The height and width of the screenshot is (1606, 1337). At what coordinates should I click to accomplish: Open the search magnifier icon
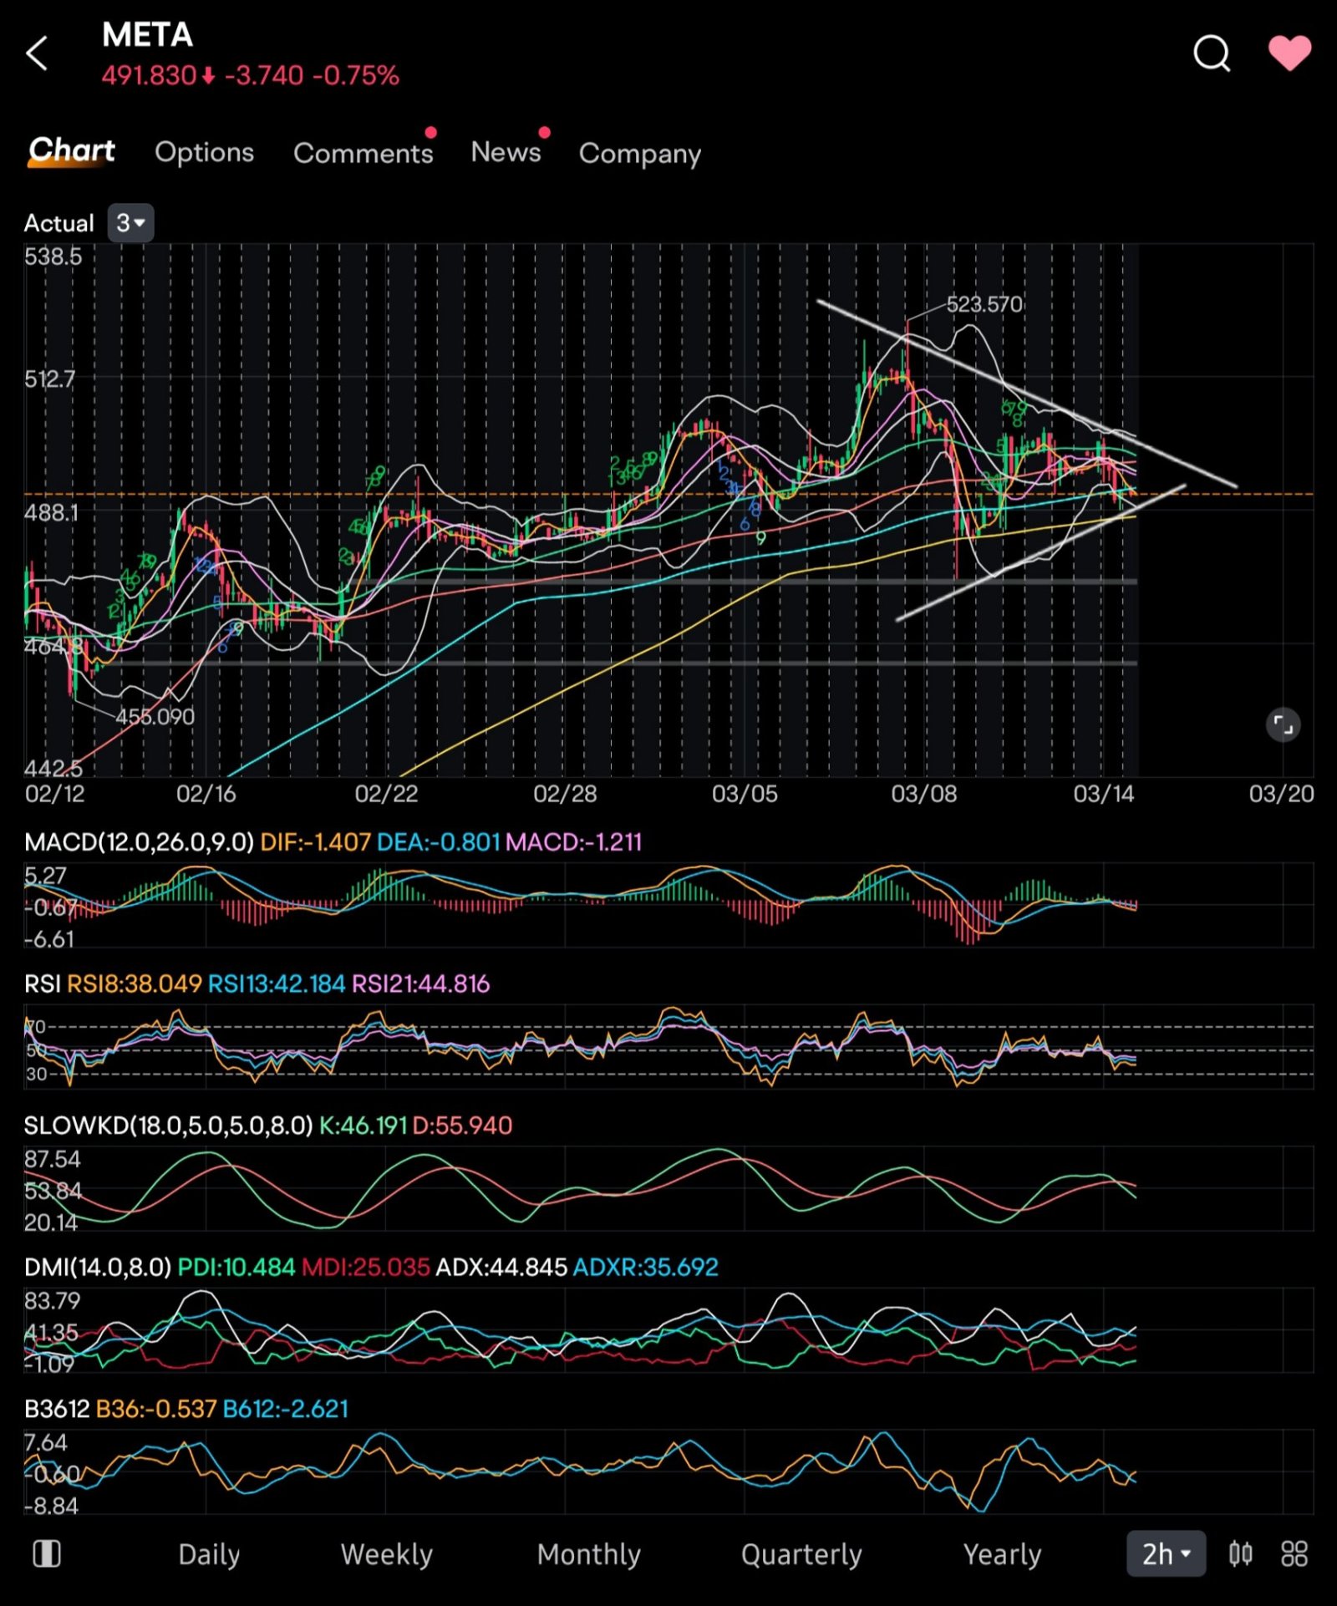[1212, 54]
